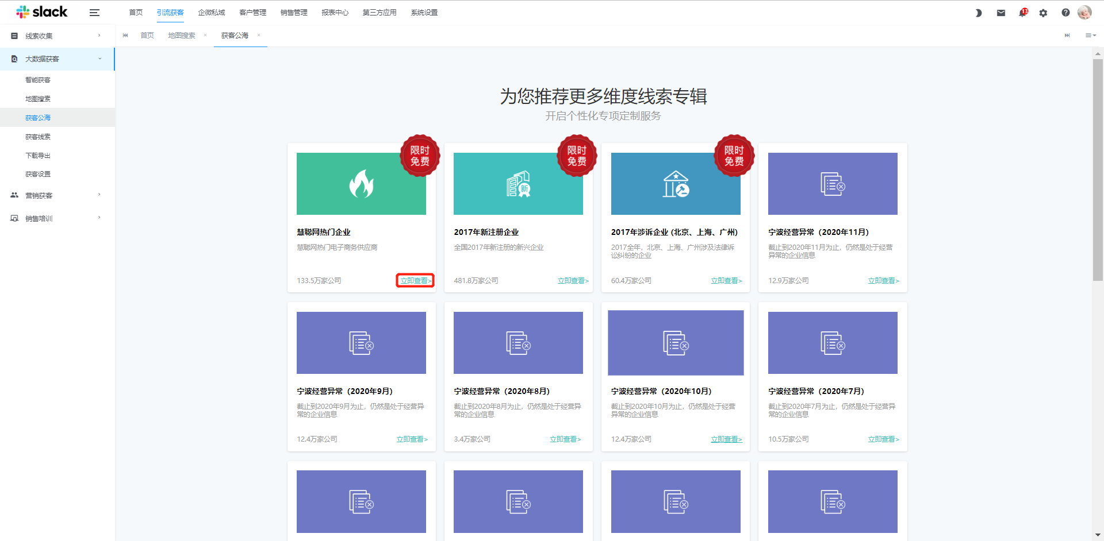Click 481.8万家公司 count text
1104x541 pixels.
476,281
